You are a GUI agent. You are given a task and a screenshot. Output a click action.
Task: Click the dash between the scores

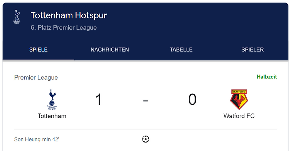coord(145,100)
